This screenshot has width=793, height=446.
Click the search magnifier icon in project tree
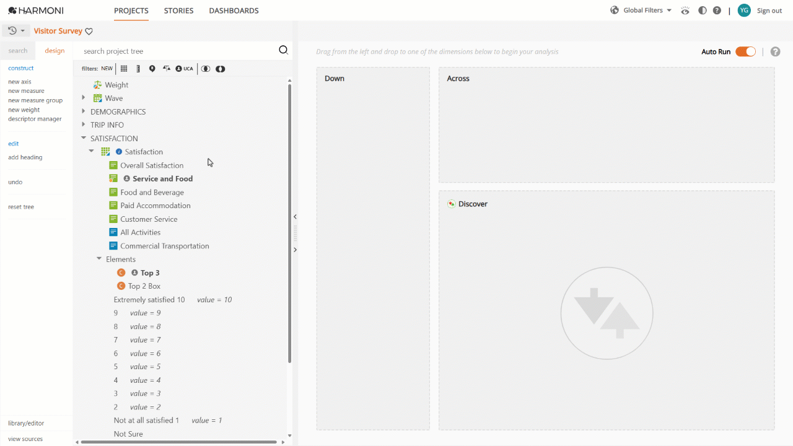[x=284, y=50]
